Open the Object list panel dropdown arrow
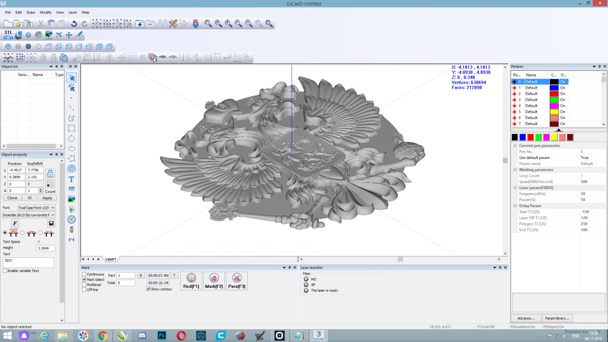Image resolution: width=608 pixels, height=342 pixels. click(51, 66)
